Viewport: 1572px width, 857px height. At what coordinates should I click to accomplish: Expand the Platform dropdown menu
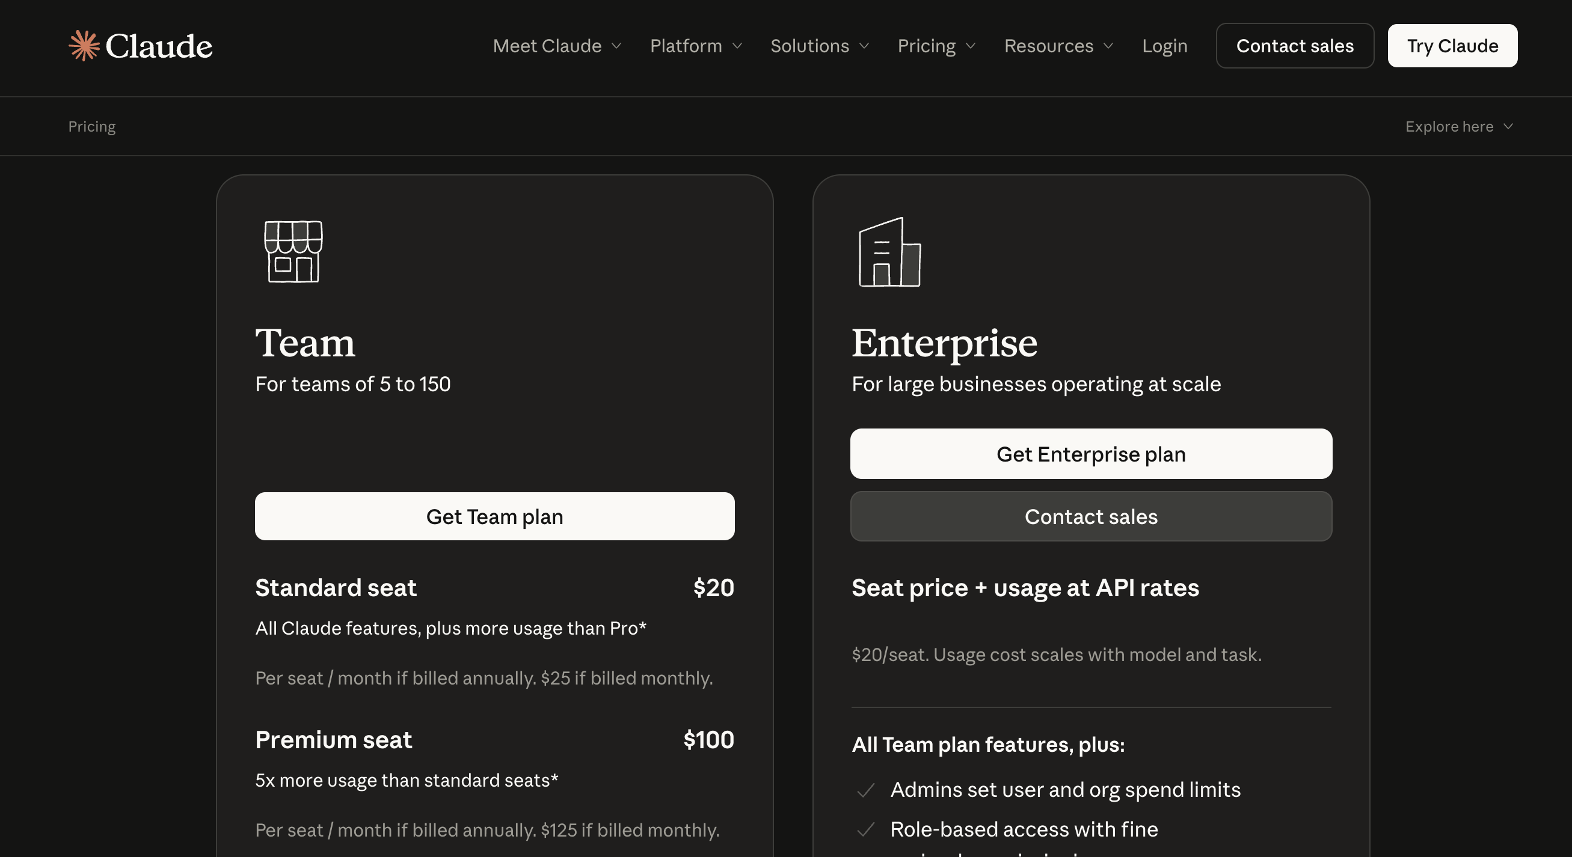(696, 46)
